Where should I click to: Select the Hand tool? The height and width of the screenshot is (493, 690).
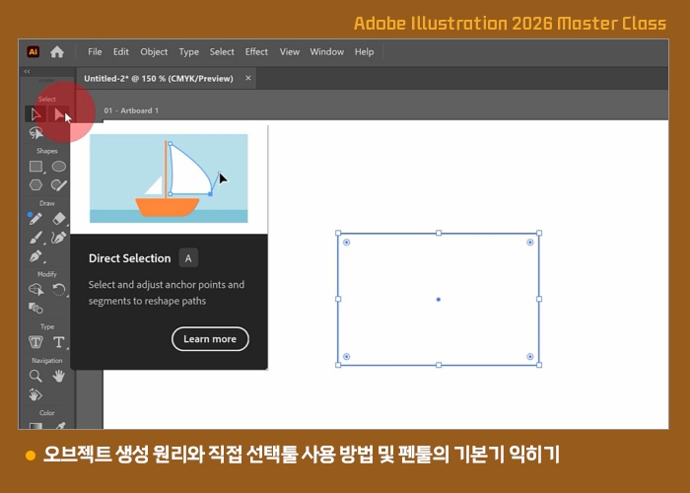tap(58, 376)
